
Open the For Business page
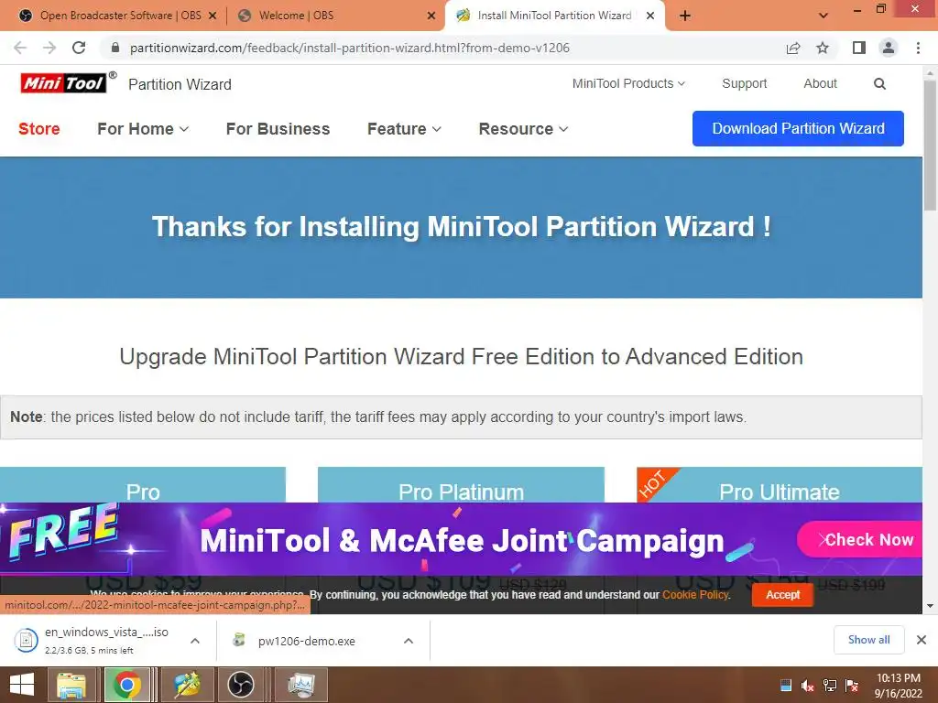(x=278, y=128)
